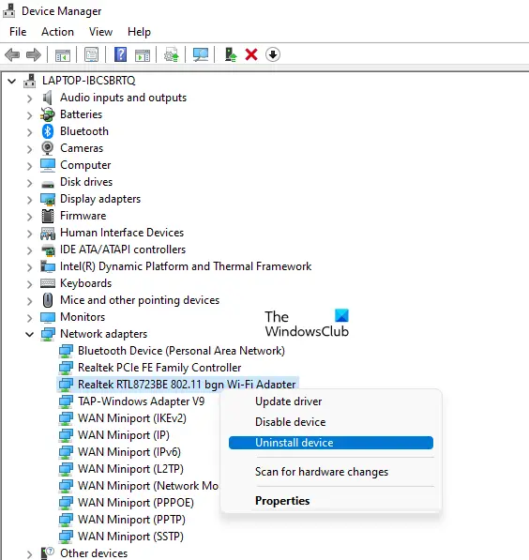Click the Keyboards category icon

48,283
